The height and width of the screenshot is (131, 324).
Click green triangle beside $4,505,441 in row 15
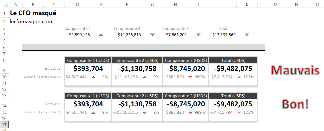click(93, 113)
